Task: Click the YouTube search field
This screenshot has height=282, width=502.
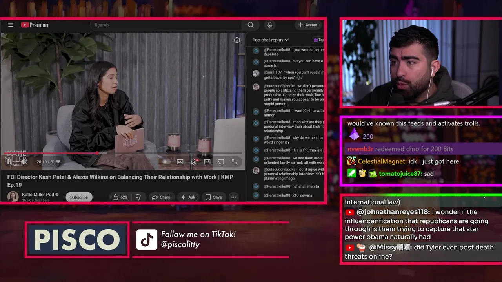Action: click(166, 25)
